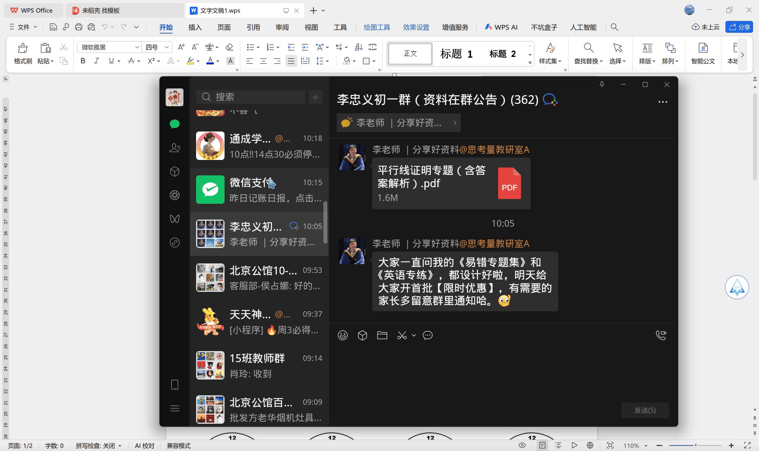Open the send file folder icon in chat
Screen dimensions: 759x451
tap(382, 335)
